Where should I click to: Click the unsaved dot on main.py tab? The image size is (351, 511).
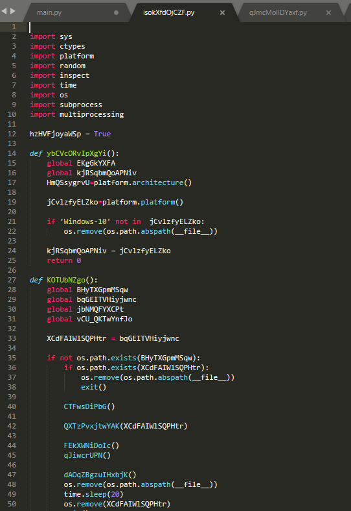point(116,13)
